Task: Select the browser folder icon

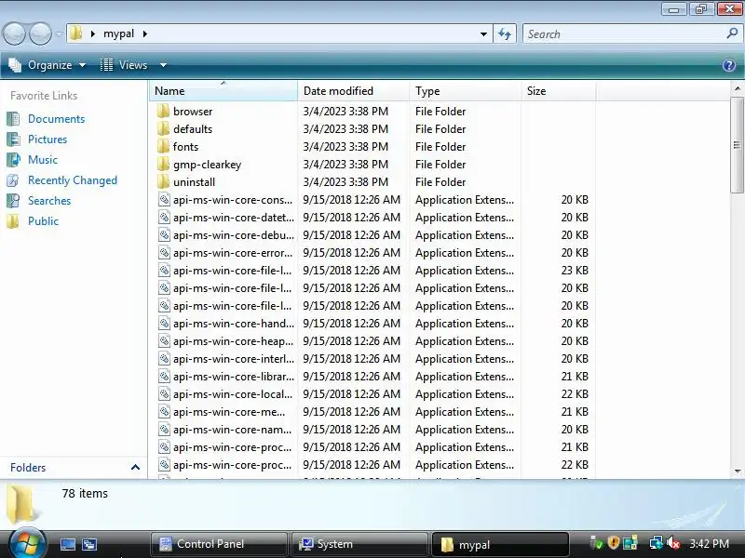Action: pos(164,111)
